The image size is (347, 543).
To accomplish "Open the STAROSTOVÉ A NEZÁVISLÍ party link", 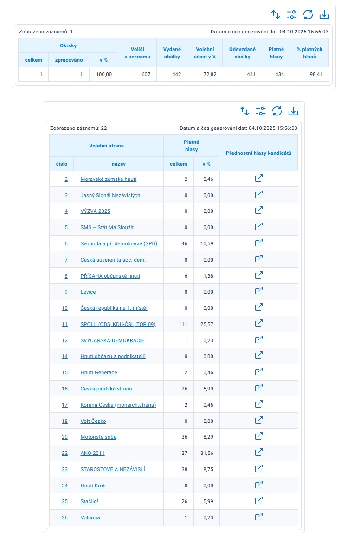I will [113, 469].
